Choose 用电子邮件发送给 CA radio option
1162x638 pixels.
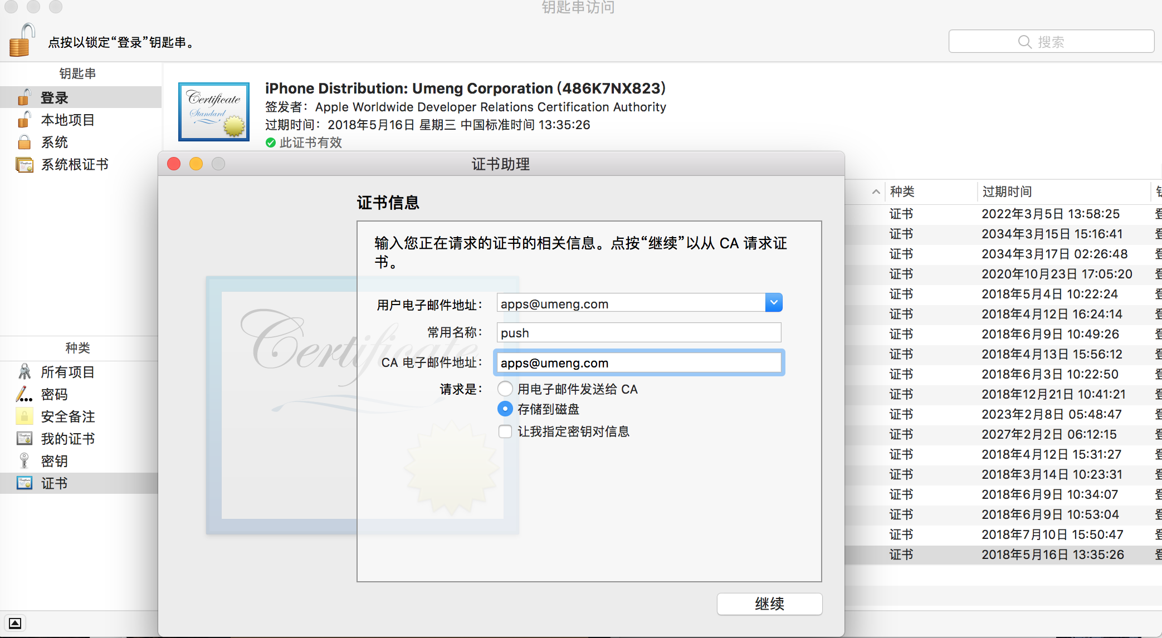(x=505, y=389)
